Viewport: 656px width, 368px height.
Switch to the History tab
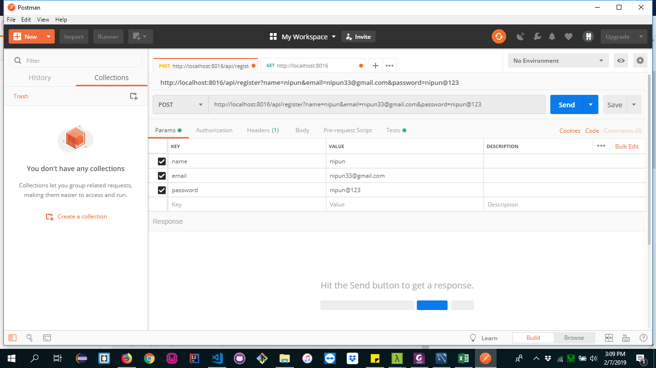coord(39,78)
